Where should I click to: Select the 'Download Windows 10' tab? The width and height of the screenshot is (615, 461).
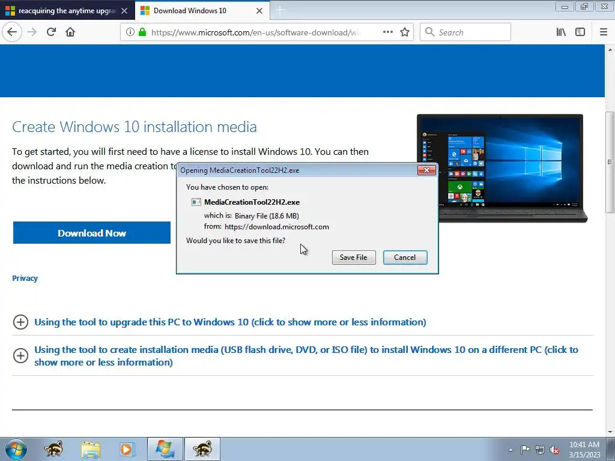click(x=202, y=11)
